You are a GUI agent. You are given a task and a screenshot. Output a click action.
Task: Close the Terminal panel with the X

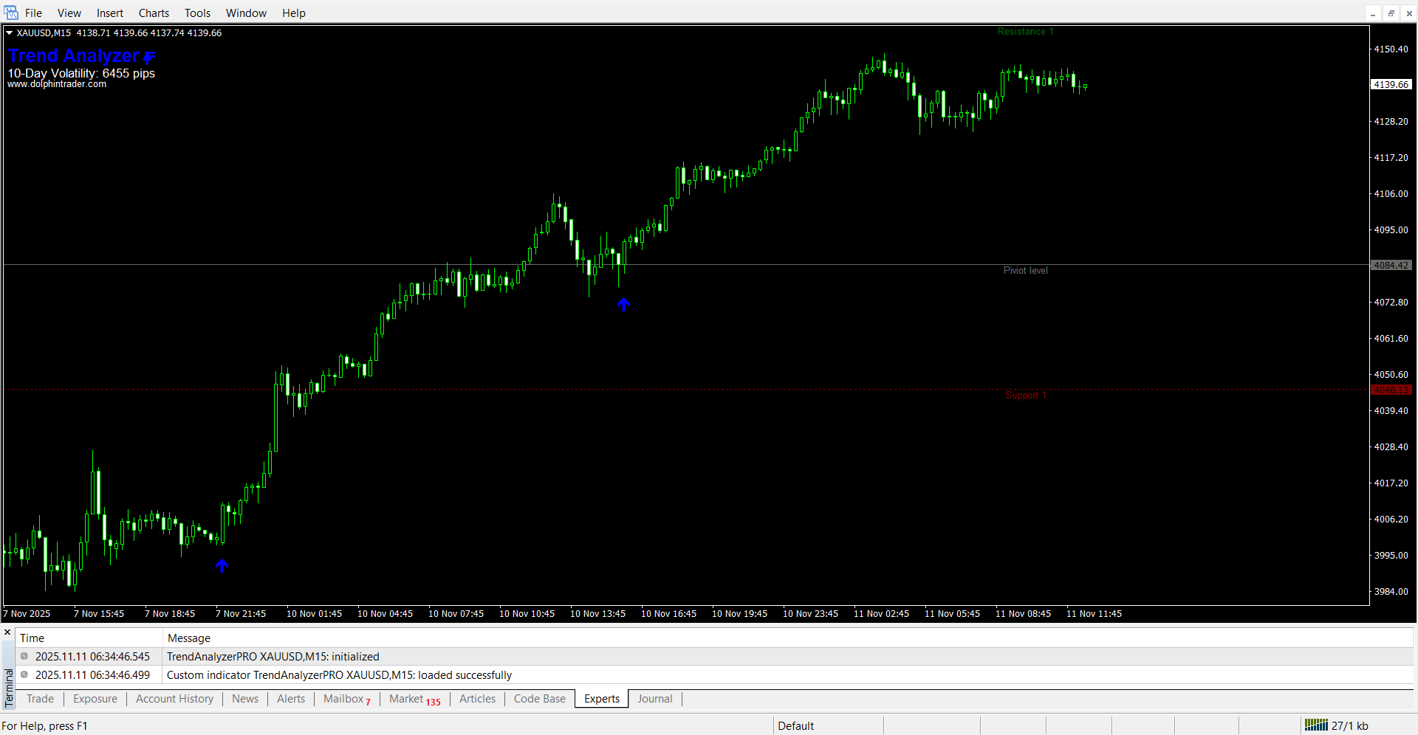pyautogui.click(x=7, y=632)
